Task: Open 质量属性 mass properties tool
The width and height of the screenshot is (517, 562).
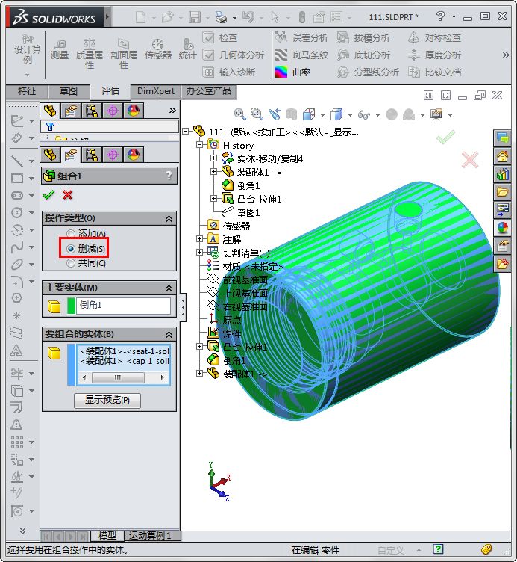Action: tap(90, 48)
